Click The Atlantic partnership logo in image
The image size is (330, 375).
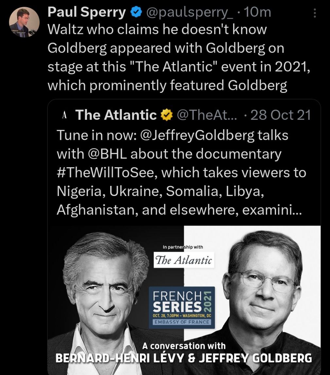[x=184, y=260]
